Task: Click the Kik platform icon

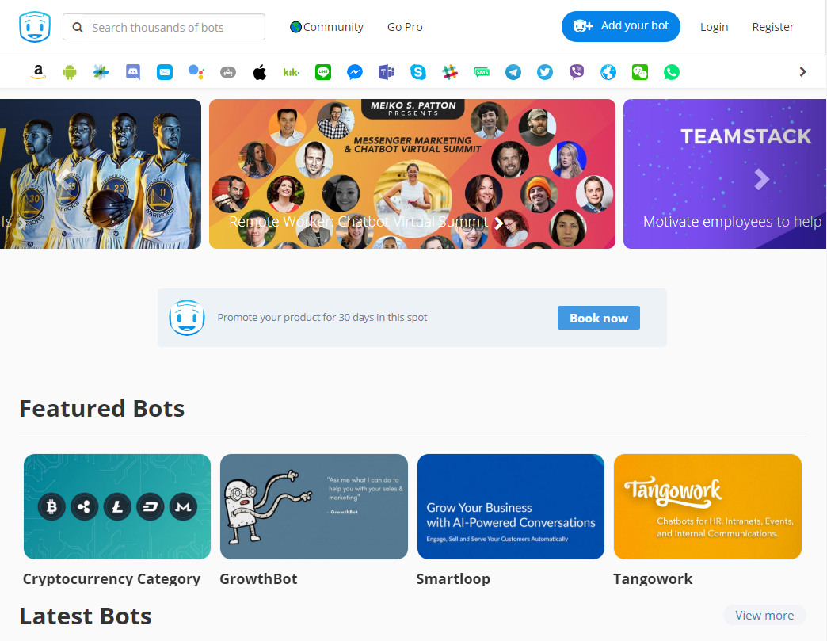Action: pyautogui.click(x=291, y=71)
